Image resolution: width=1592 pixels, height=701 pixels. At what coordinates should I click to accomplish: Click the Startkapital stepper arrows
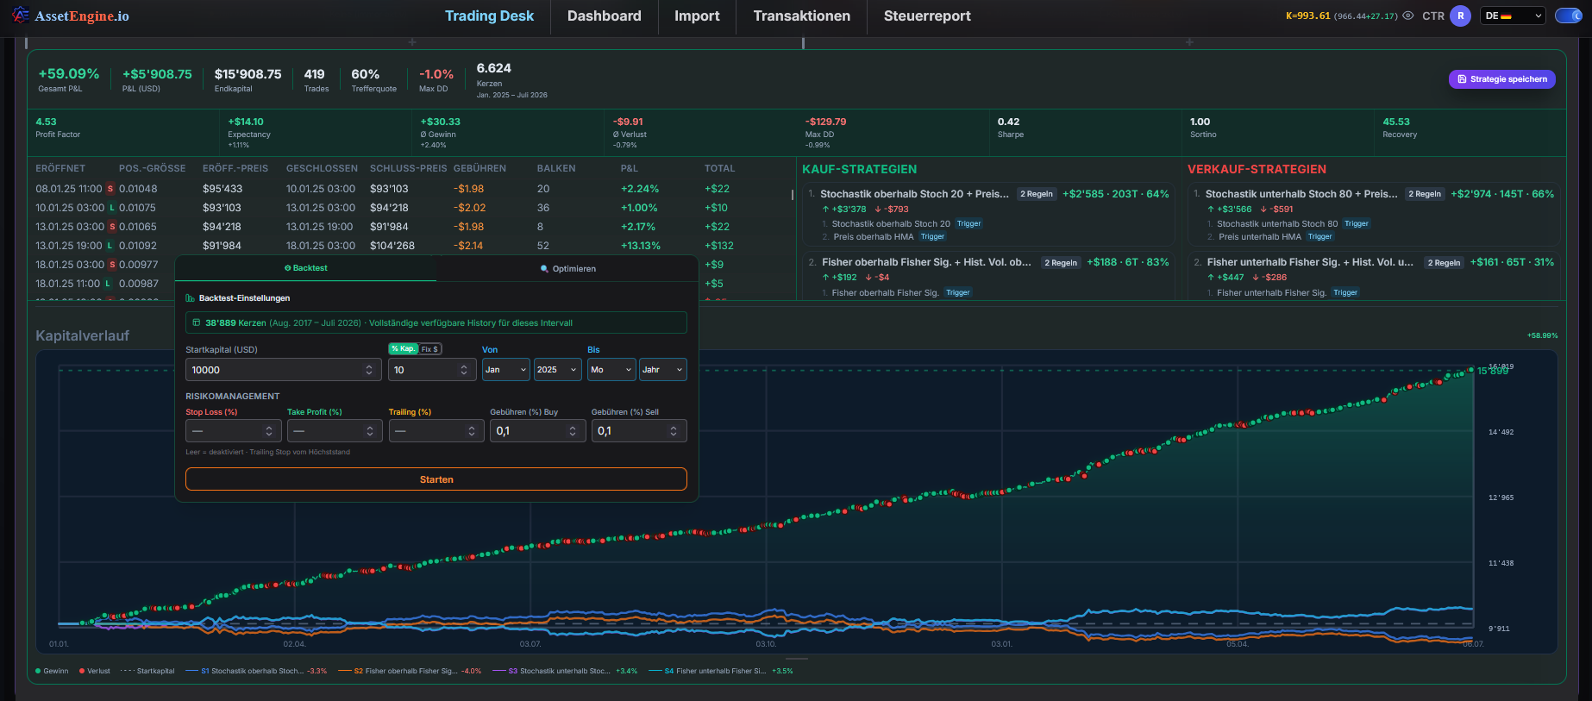[369, 370]
